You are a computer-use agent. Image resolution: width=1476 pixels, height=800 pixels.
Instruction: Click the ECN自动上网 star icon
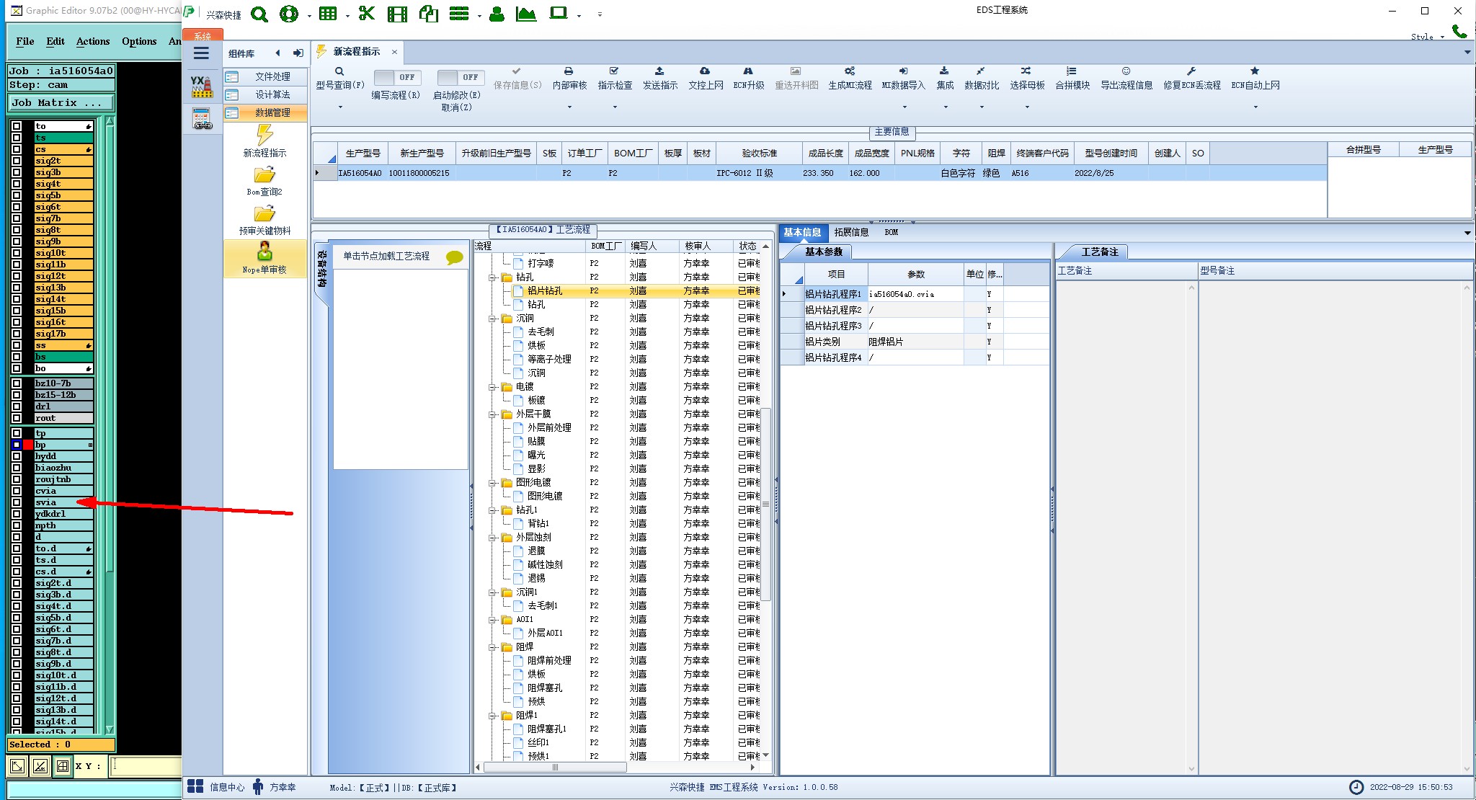pyautogui.click(x=1255, y=71)
